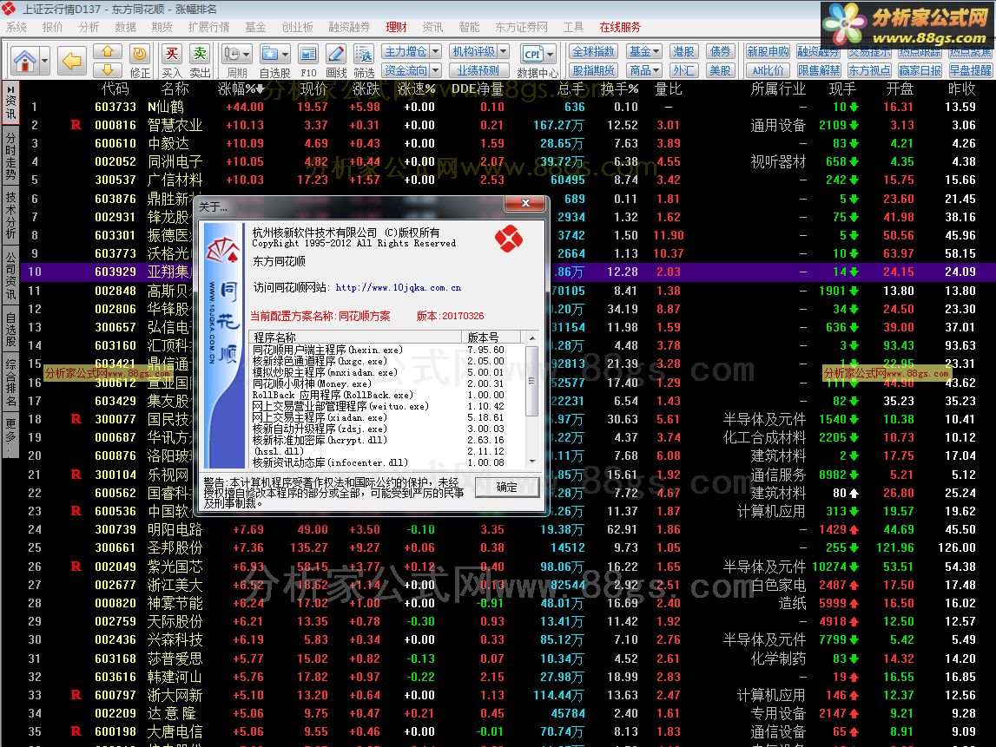
Task: Switch to the 自选股 side tab
Action: (x=10, y=329)
